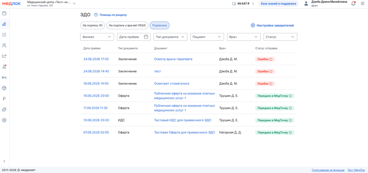The height and width of the screenshot is (173, 368).
Task: Open the Осмотр врача-терапевта document link
Action: (173, 59)
